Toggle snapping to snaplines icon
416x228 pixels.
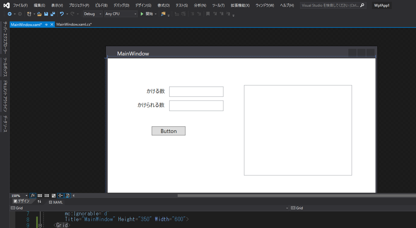61,195
